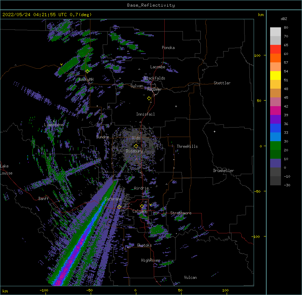
Task: Click the 45 value in dBZ legend
Action: click(x=286, y=98)
